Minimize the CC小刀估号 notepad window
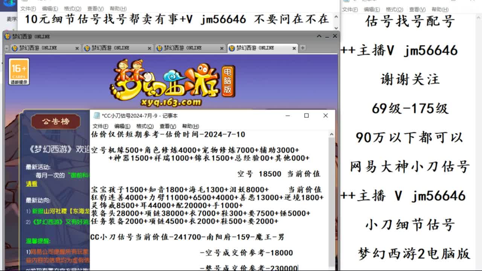The width and height of the screenshot is (482, 271). point(287,116)
